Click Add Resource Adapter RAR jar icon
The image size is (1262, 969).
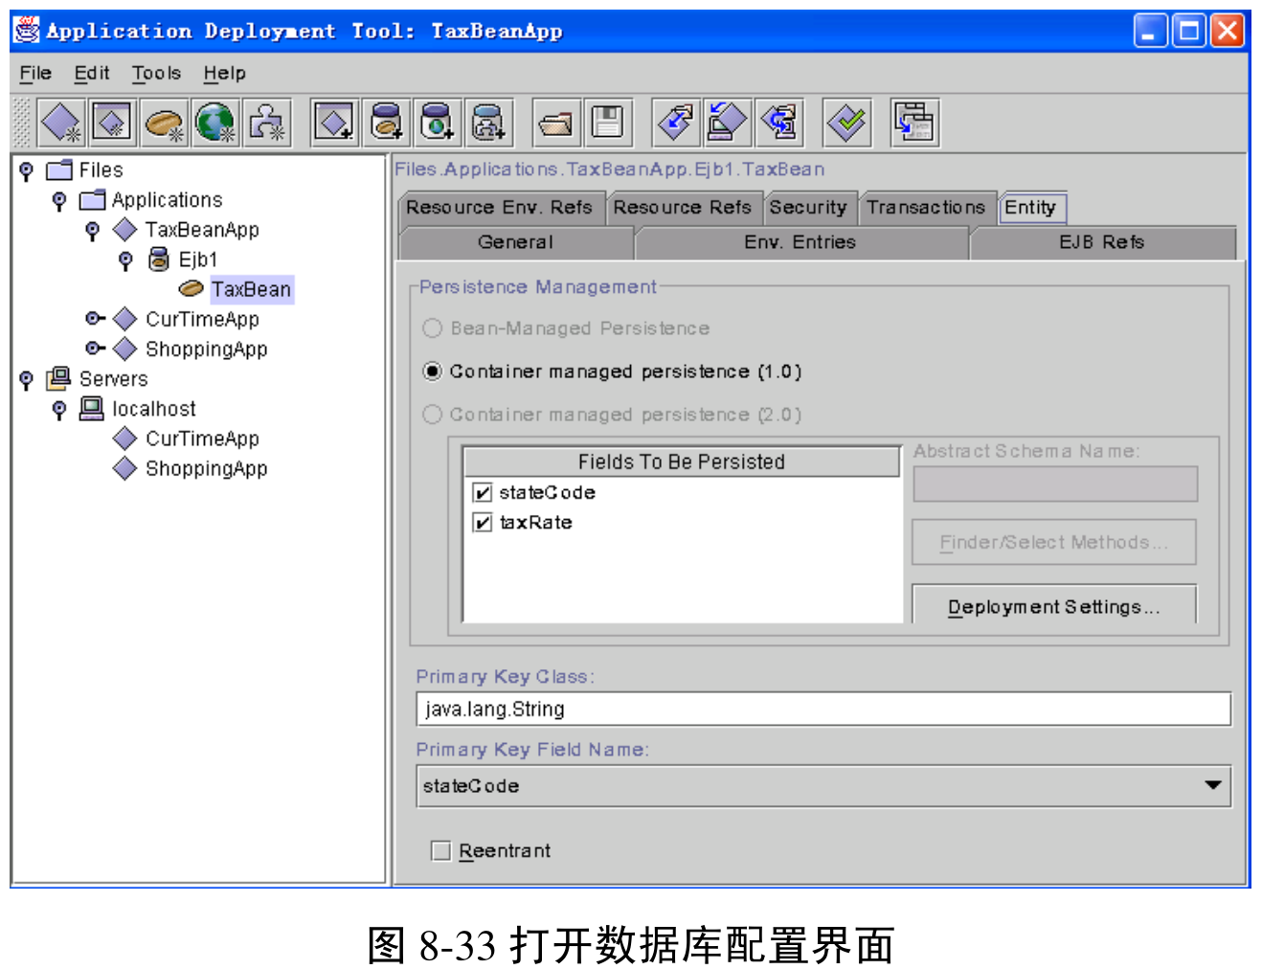click(489, 123)
